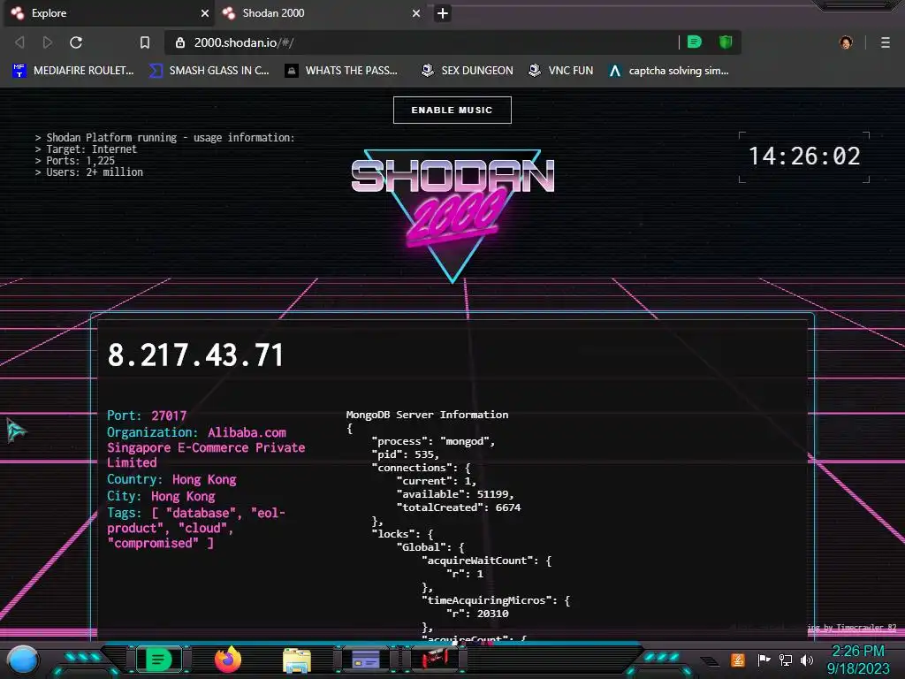Close the Explore tab
Viewport: 905px width, 679px height.
point(204,13)
